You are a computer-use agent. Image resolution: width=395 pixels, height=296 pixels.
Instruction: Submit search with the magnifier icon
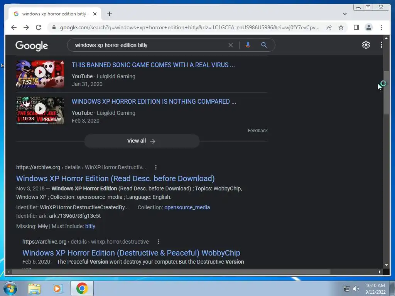pyautogui.click(x=264, y=45)
